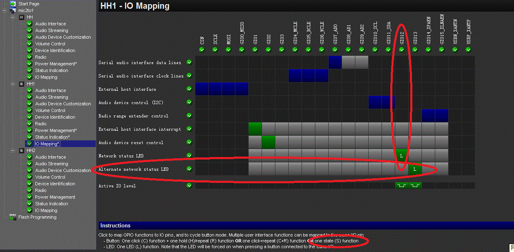Click green check icon of HH2 IO Mapping
514x252 pixels.
[x=30, y=210]
